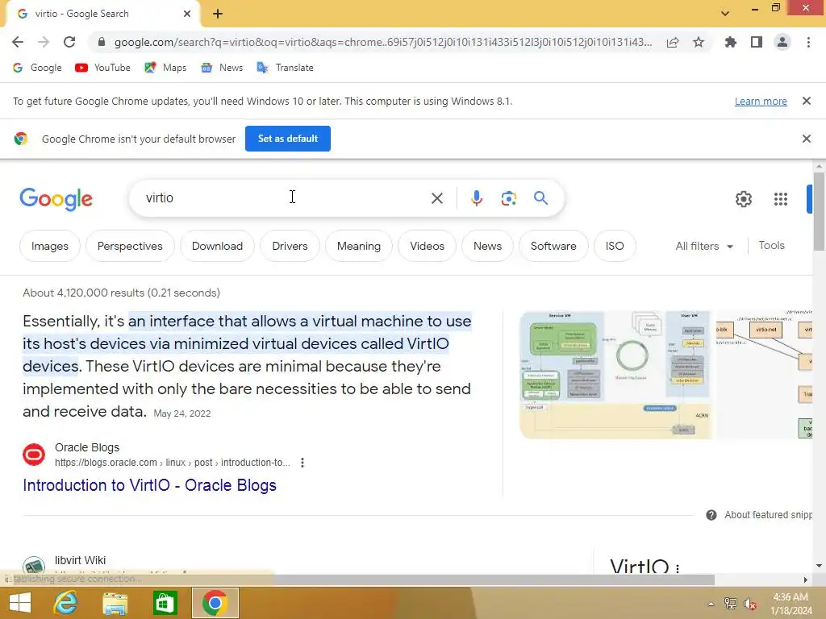View site info via the padlock icon
Image resolution: width=826 pixels, height=619 pixels.
coord(102,42)
